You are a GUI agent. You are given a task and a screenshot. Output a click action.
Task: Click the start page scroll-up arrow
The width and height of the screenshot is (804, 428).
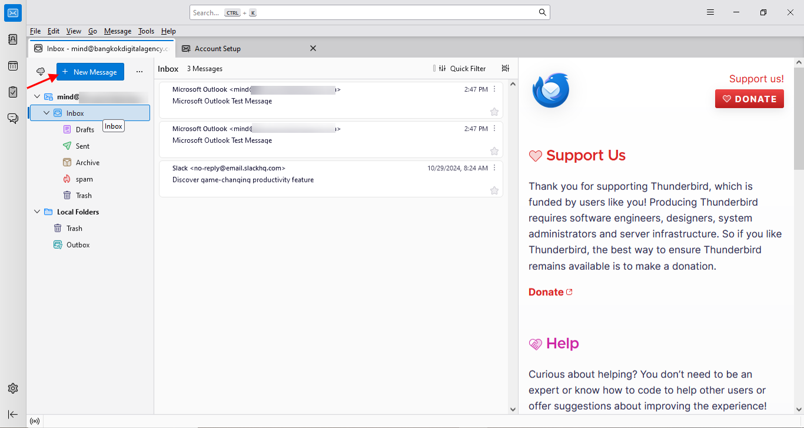point(799,62)
